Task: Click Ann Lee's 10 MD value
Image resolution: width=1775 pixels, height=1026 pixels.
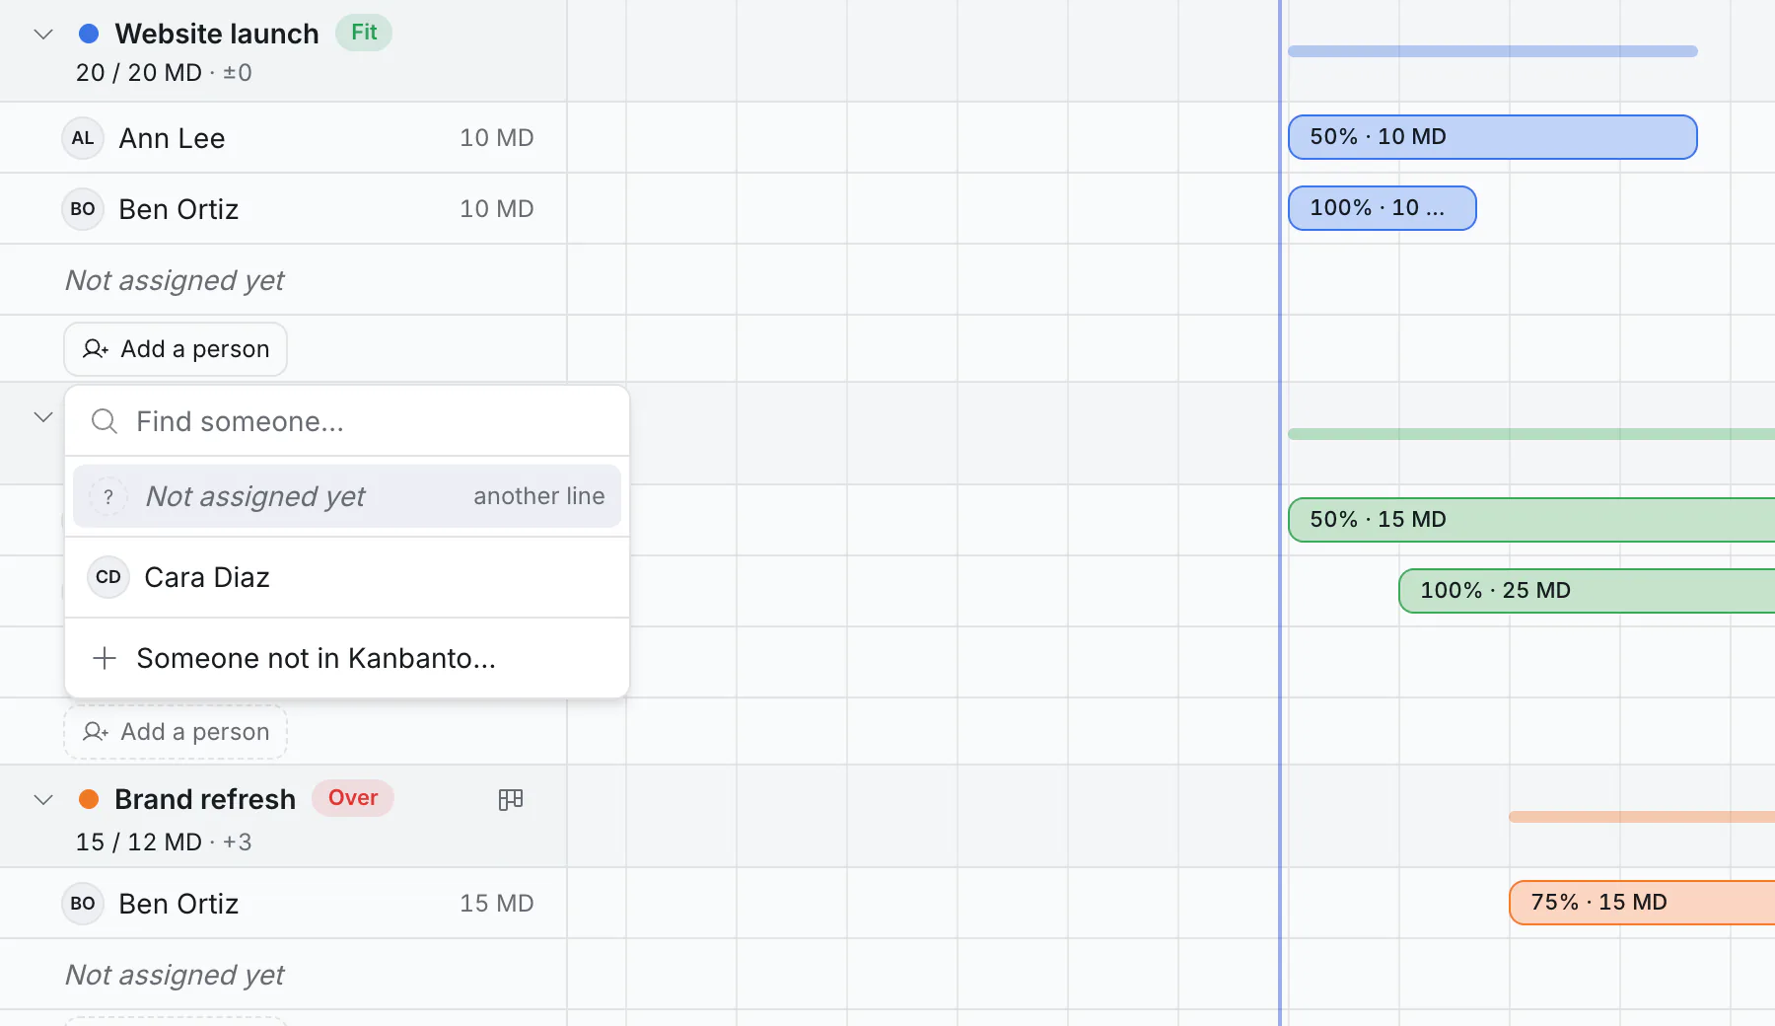Action: click(x=497, y=138)
